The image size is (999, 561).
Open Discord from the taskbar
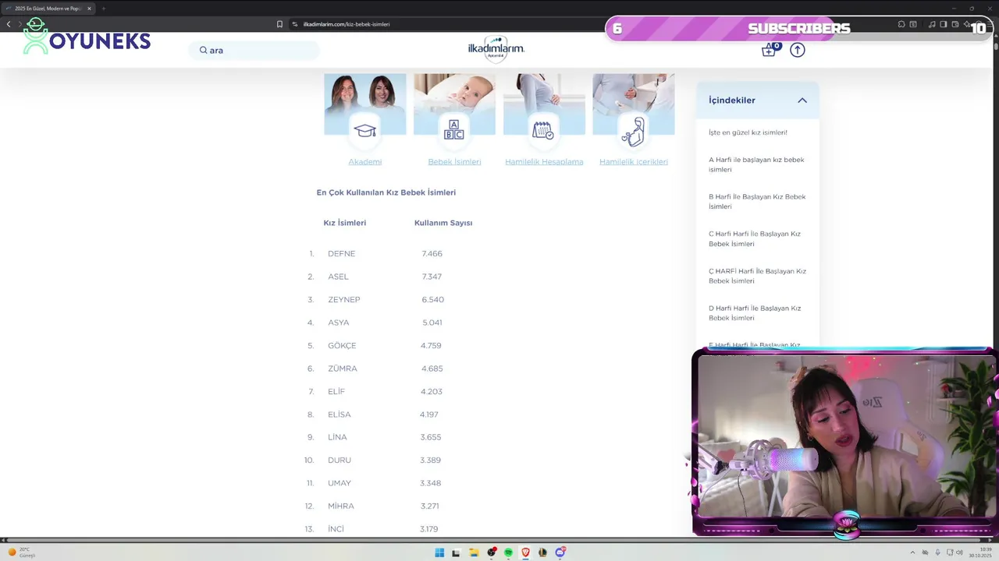[560, 552]
